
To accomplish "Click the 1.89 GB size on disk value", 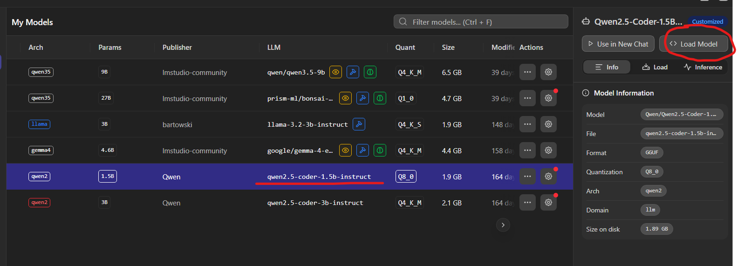I will pos(656,229).
